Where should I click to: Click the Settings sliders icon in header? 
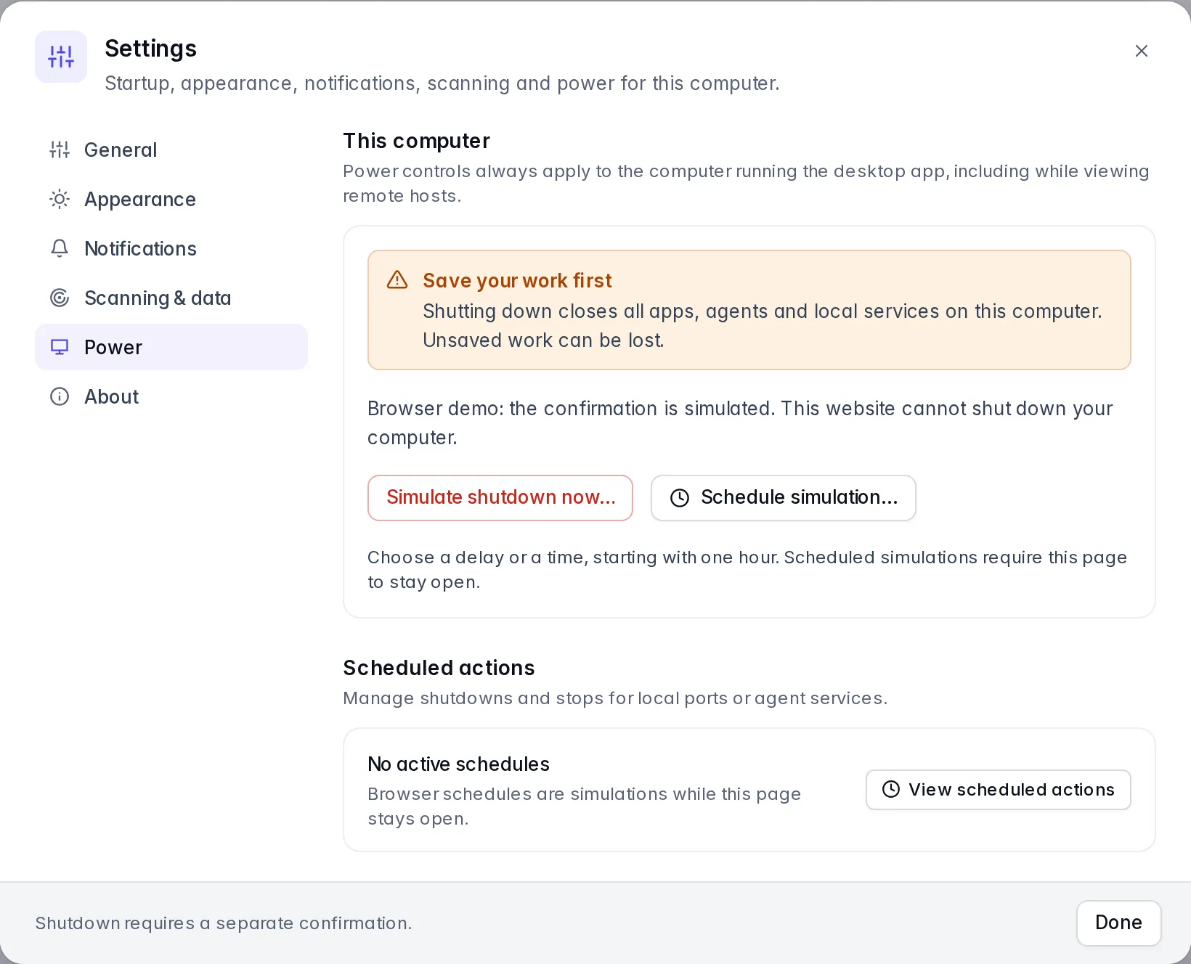point(61,57)
